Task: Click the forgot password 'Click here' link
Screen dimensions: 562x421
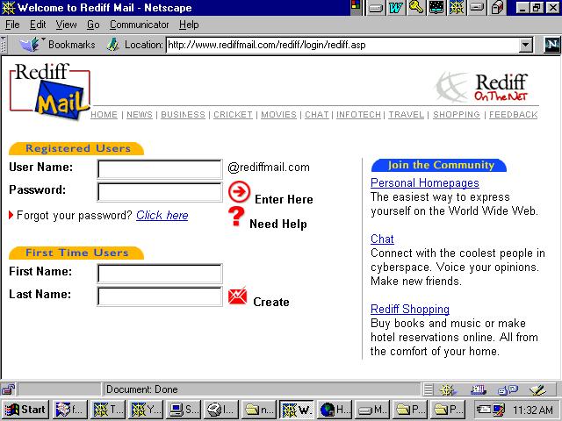Action: coord(162,215)
